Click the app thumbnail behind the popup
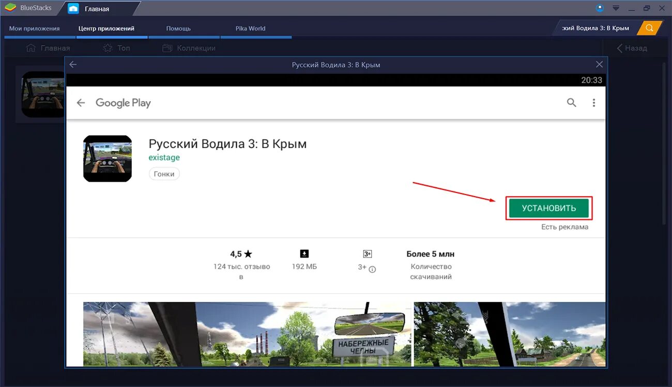672x387 pixels. 43,94
